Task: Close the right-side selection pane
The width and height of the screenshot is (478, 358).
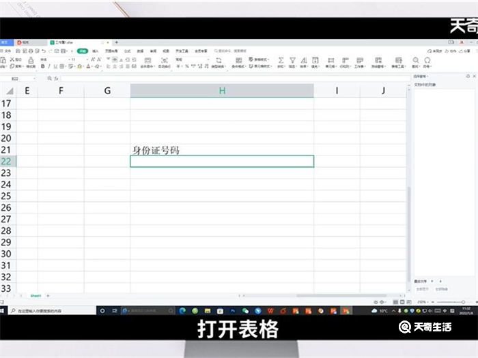Action: pyautogui.click(x=475, y=76)
